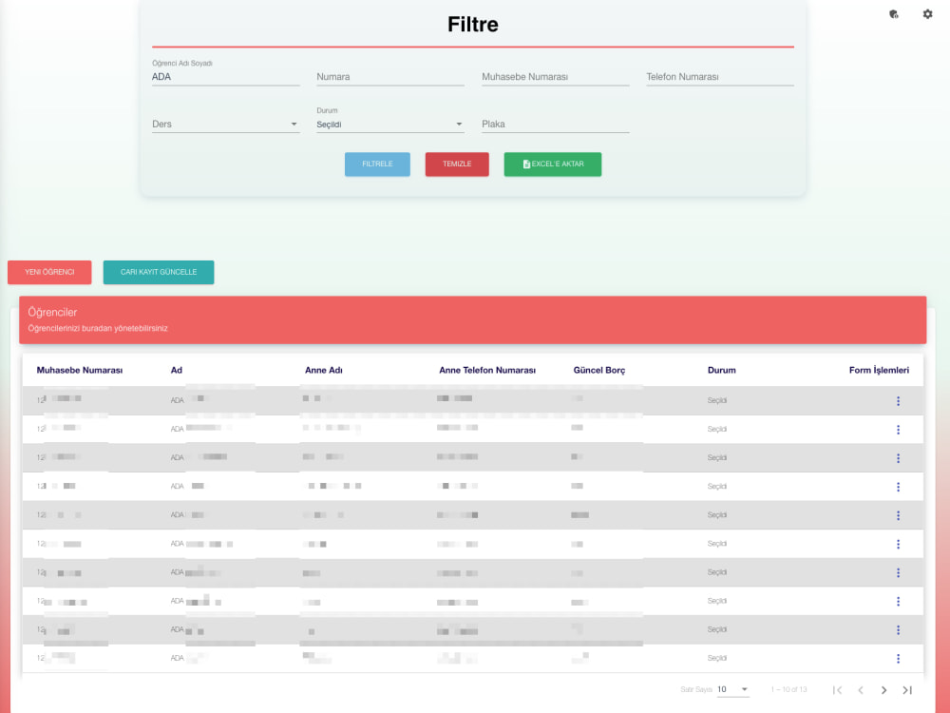Click the Form İşlemleri column header

879,370
